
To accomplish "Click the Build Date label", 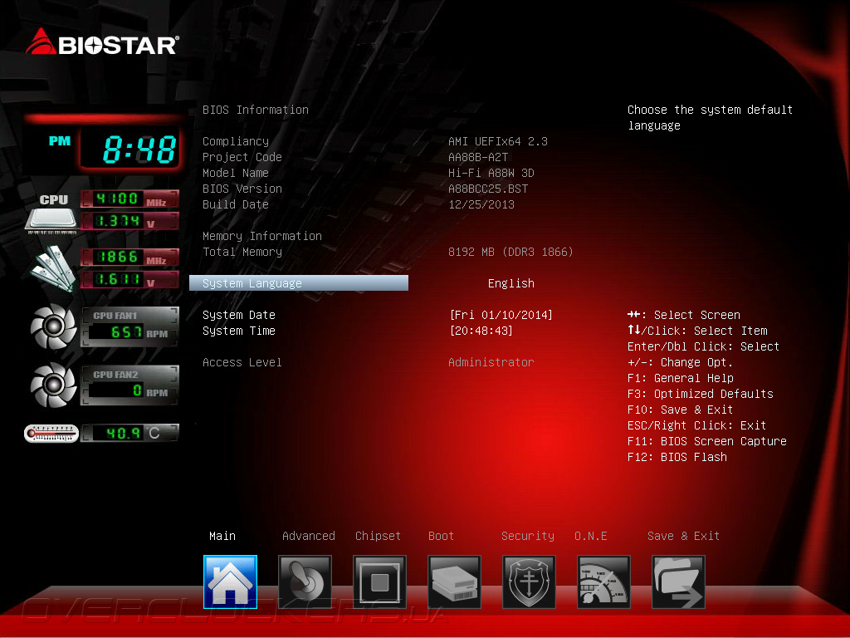I will tap(235, 204).
